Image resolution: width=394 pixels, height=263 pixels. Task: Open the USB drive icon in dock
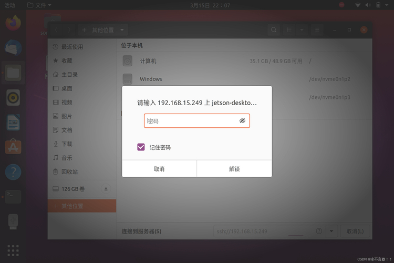pyautogui.click(x=13, y=221)
